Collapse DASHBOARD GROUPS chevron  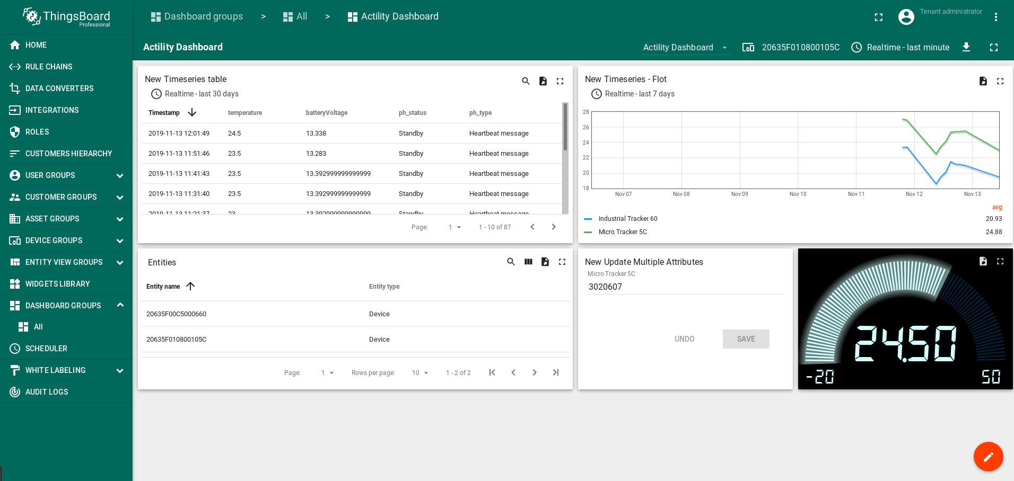point(120,305)
